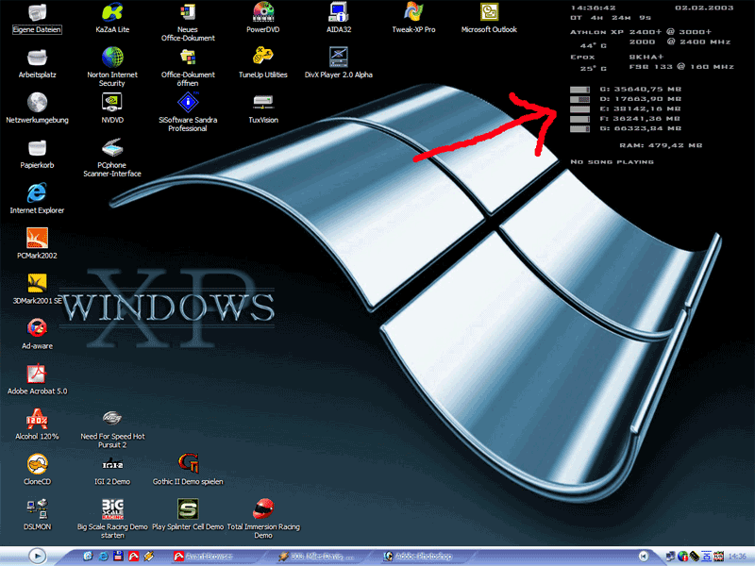Image resolution: width=755 pixels, height=566 pixels.
Task: Select the Alcohol 120% icon
Action: (37, 424)
